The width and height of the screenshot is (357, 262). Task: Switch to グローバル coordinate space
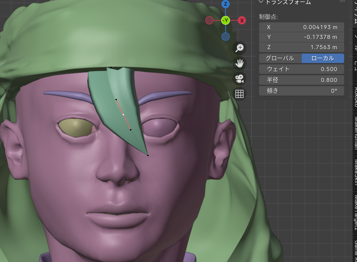pos(280,58)
